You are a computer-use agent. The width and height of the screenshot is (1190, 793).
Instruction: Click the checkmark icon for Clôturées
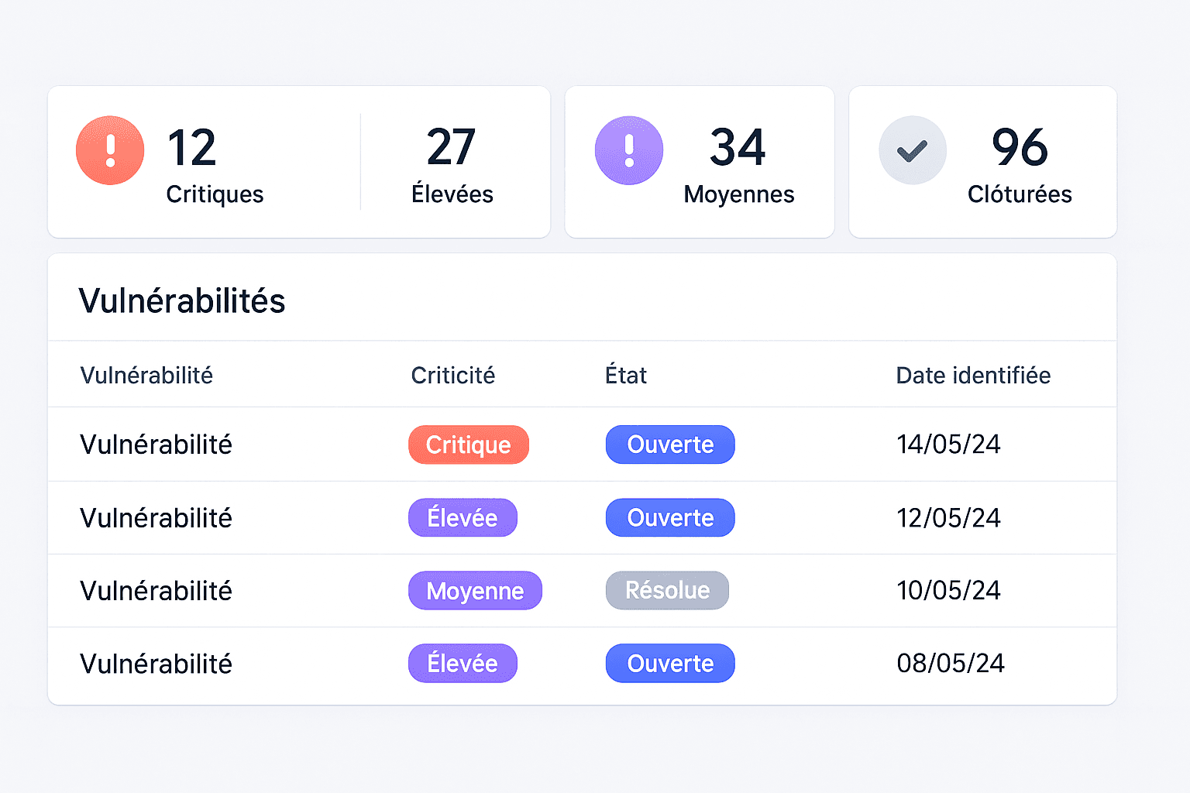913,150
